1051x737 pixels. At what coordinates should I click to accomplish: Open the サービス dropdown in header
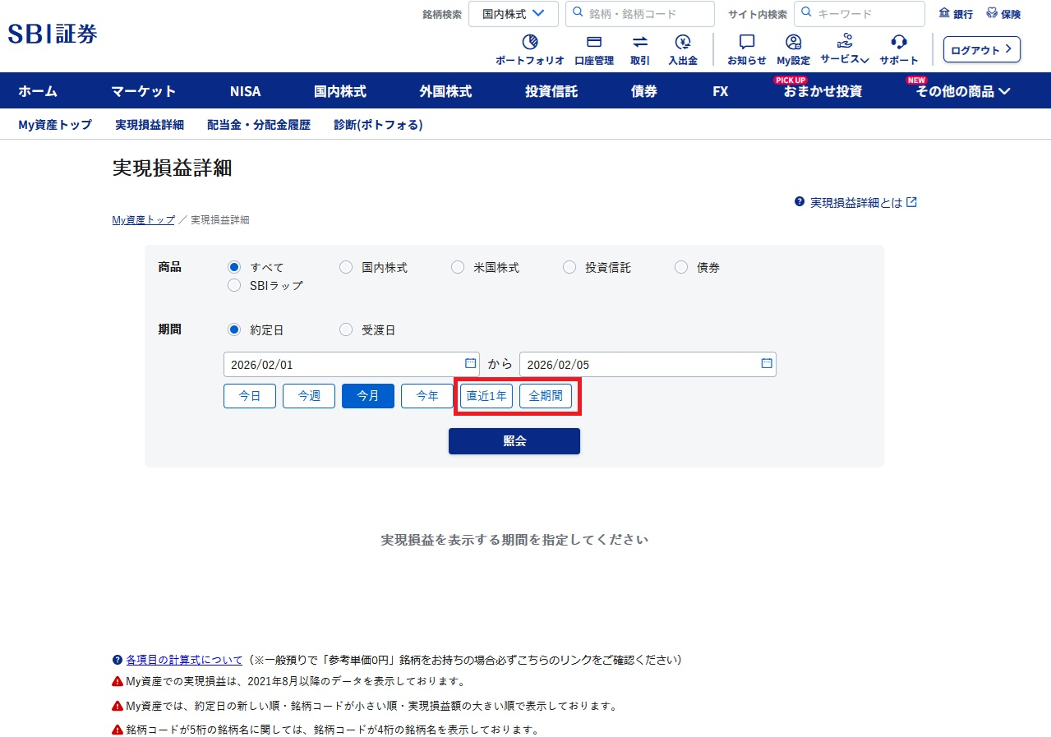click(845, 58)
